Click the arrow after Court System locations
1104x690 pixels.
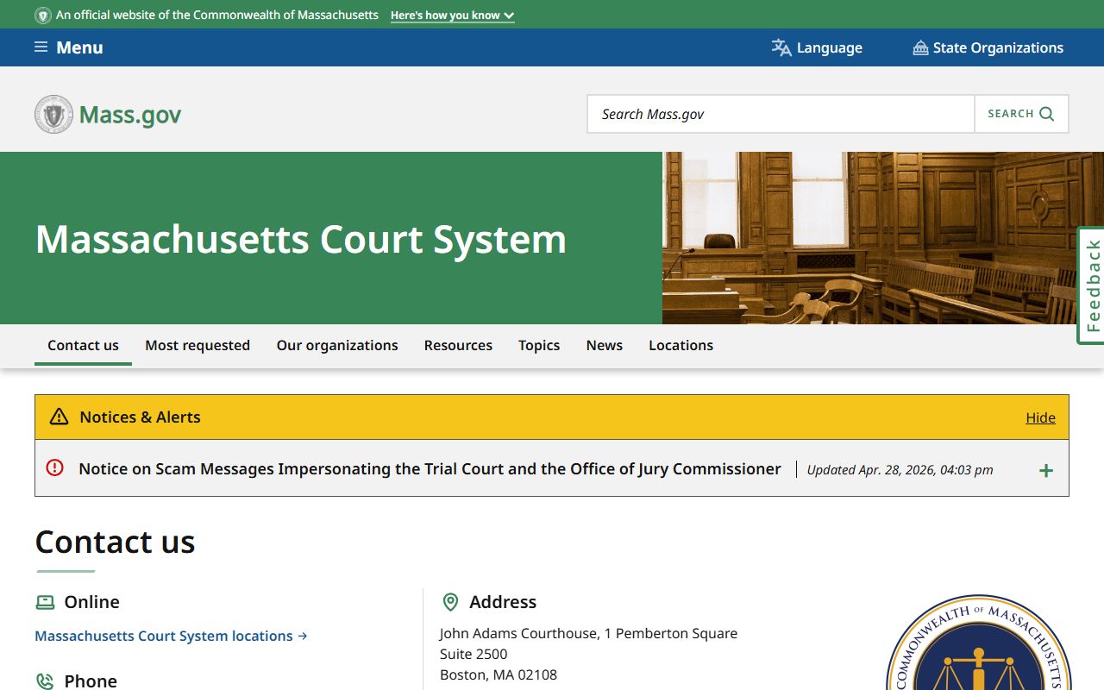[x=303, y=636]
